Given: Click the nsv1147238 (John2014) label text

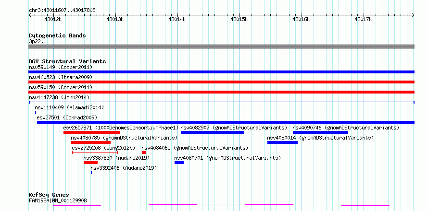Looking at the screenshot, I should pyautogui.click(x=59, y=97).
